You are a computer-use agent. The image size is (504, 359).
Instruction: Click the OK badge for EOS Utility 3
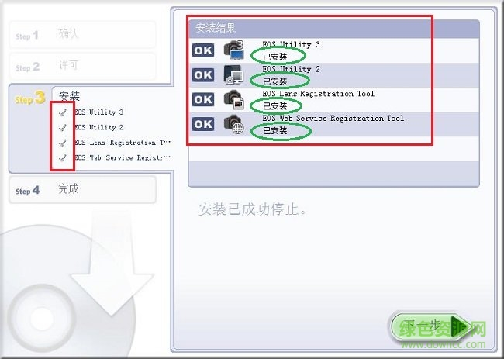point(203,50)
